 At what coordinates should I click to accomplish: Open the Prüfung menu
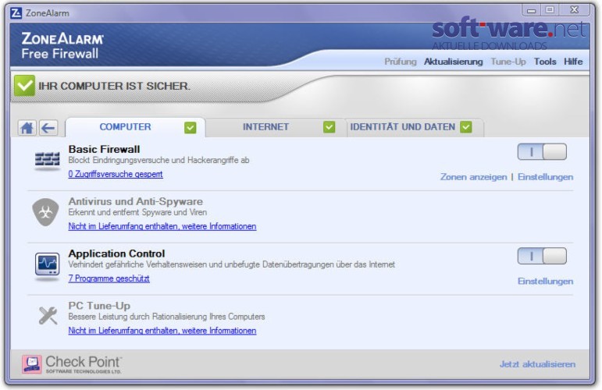click(401, 62)
